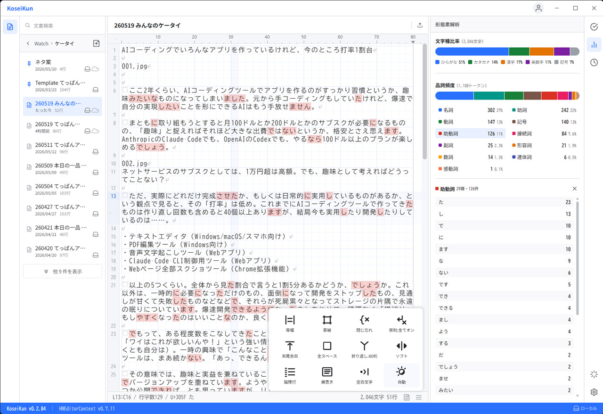This screenshot has height=414, width=603.
Task: Open 260519 てっぱん from 4時間前
Action: pyautogui.click(x=63, y=127)
